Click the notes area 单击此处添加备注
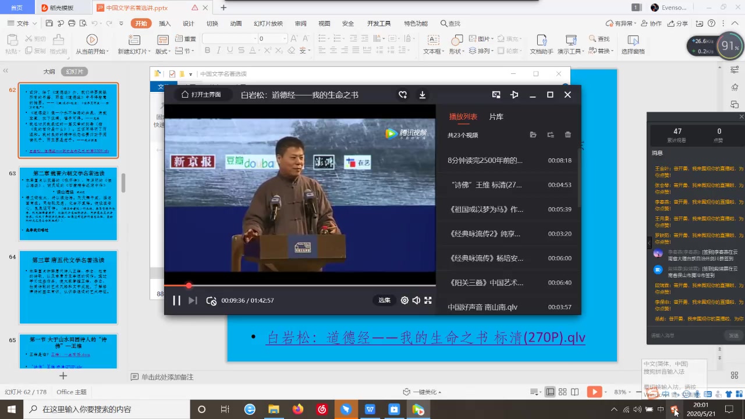 pyautogui.click(x=168, y=377)
